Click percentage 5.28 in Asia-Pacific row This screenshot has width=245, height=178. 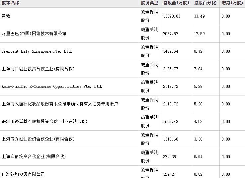point(198,87)
